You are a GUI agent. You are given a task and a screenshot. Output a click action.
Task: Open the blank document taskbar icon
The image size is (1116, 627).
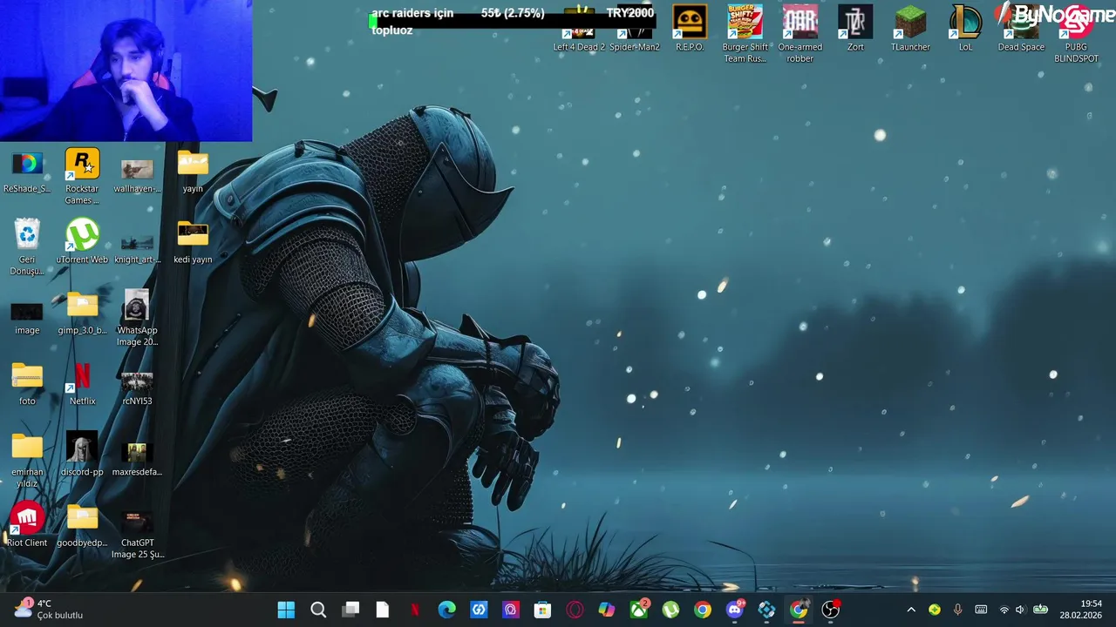coord(383,610)
